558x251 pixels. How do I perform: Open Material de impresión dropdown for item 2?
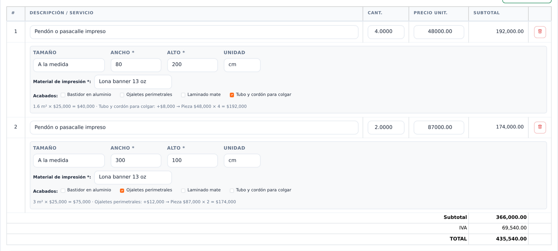click(x=133, y=177)
